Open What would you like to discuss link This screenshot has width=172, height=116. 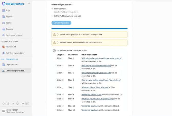[95, 87]
